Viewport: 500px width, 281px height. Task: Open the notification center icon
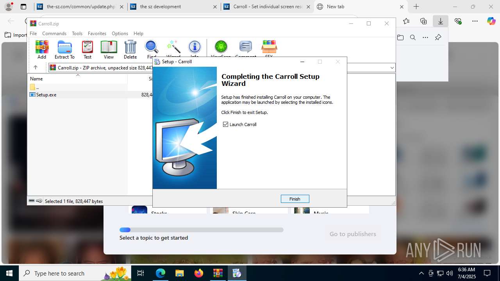(x=487, y=273)
